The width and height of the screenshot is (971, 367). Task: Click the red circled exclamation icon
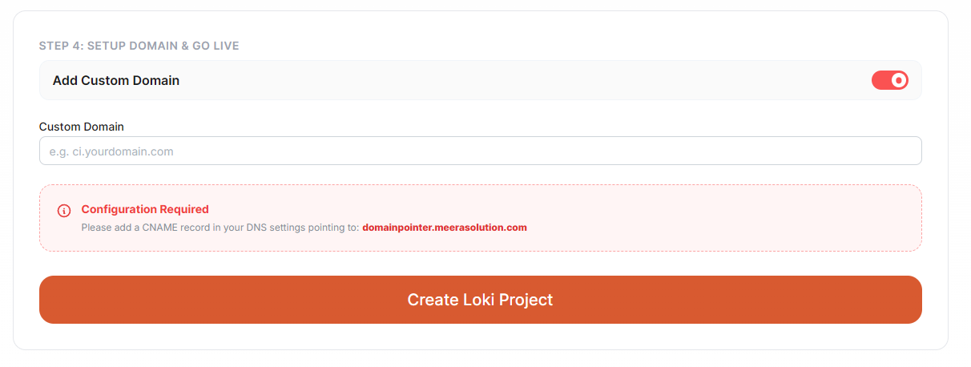pyautogui.click(x=64, y=211)
